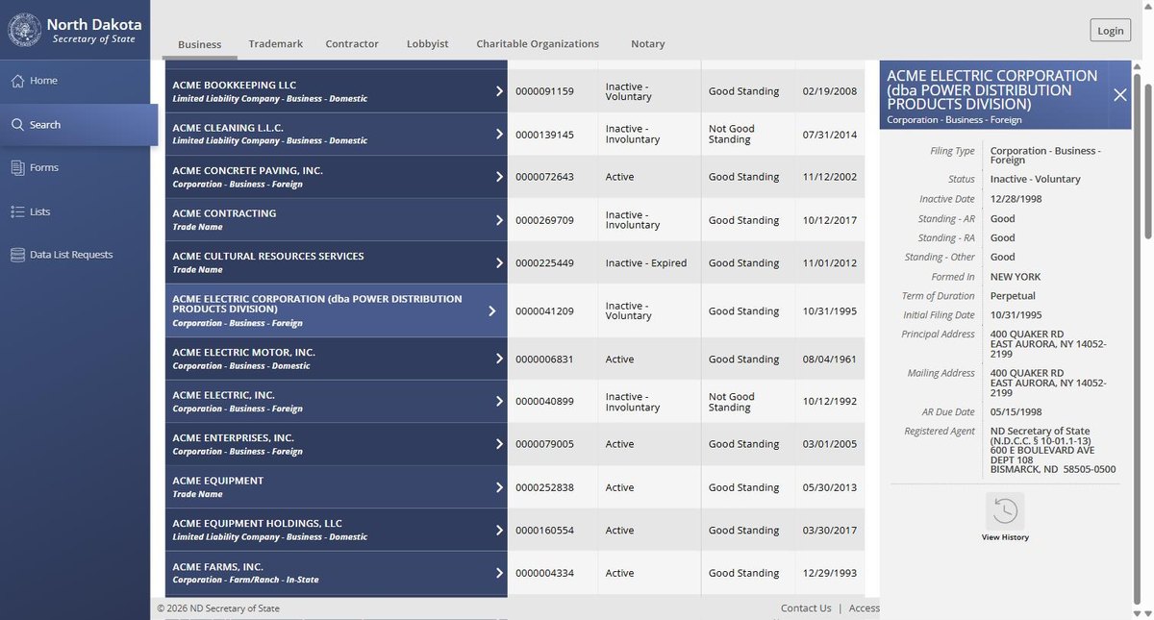Switch to the Business tab

(200, 44)
